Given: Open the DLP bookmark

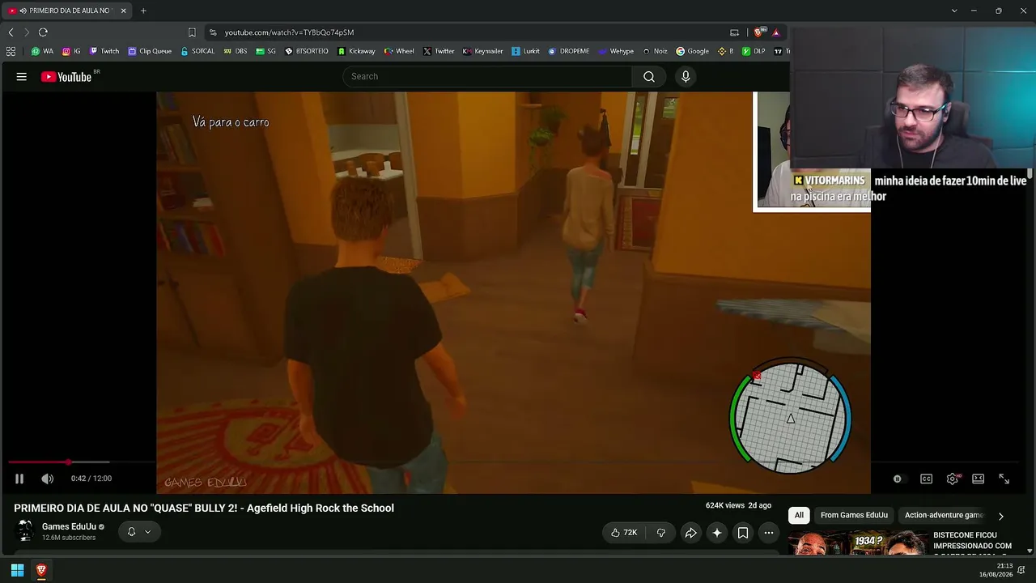Looking at the screenshot, I should 754,51.
